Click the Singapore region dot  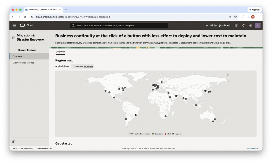coord(196,105)
